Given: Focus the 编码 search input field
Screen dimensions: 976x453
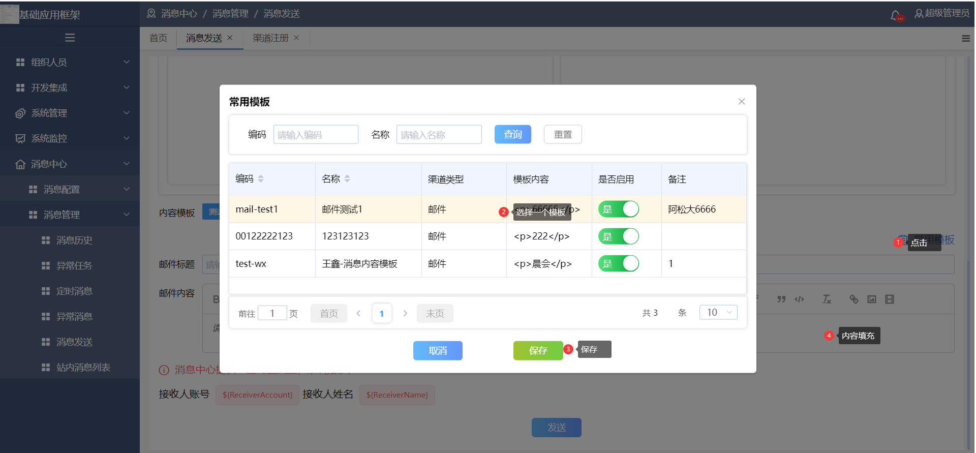Looking at the screenshot, I should (x=316, y=134).
